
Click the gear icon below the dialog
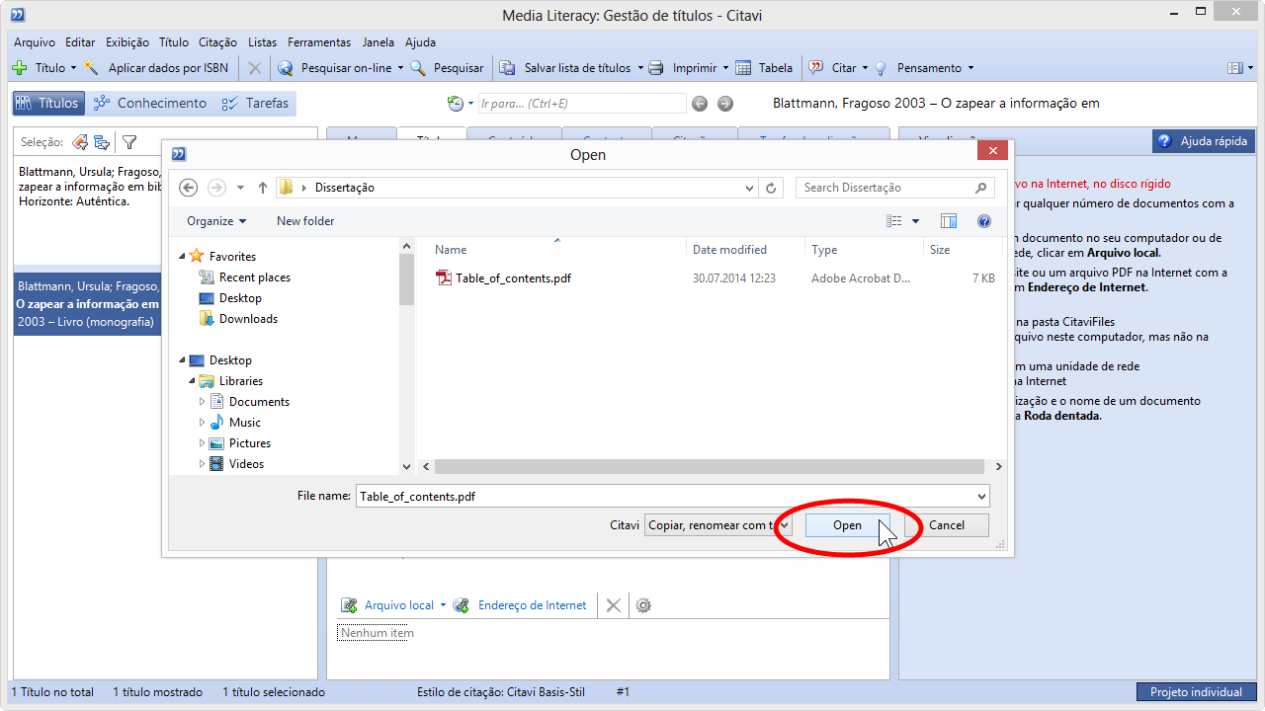(643, 605)
